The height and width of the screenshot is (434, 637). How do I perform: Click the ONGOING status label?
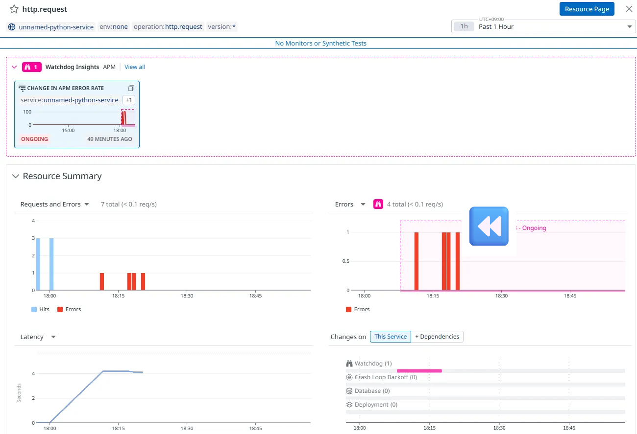(x=34, y=139)
